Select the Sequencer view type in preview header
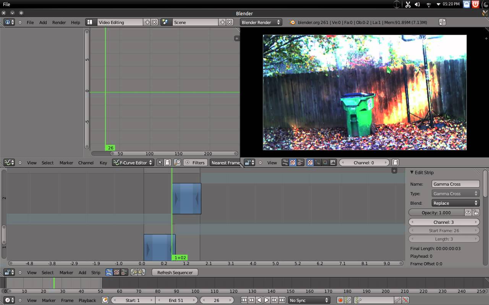 285,162
